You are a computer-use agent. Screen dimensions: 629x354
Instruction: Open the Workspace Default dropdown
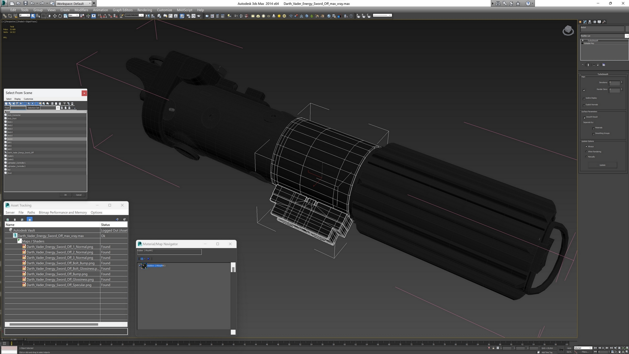(x=73, y=4)
